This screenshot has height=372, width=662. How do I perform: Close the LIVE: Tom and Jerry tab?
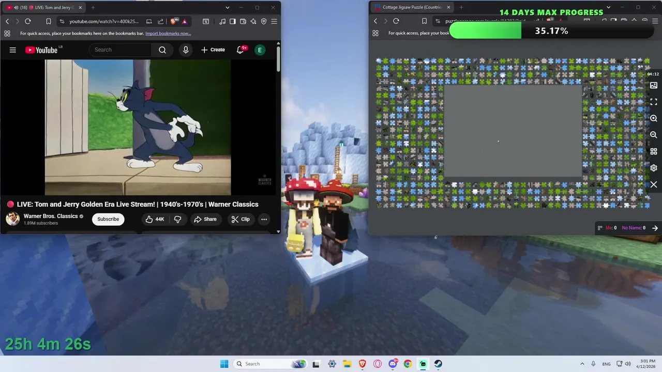tap(79, 7)
